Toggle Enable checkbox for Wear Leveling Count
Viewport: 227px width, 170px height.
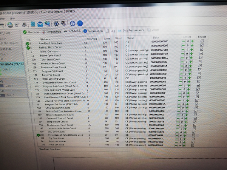[x=199, y=78]
